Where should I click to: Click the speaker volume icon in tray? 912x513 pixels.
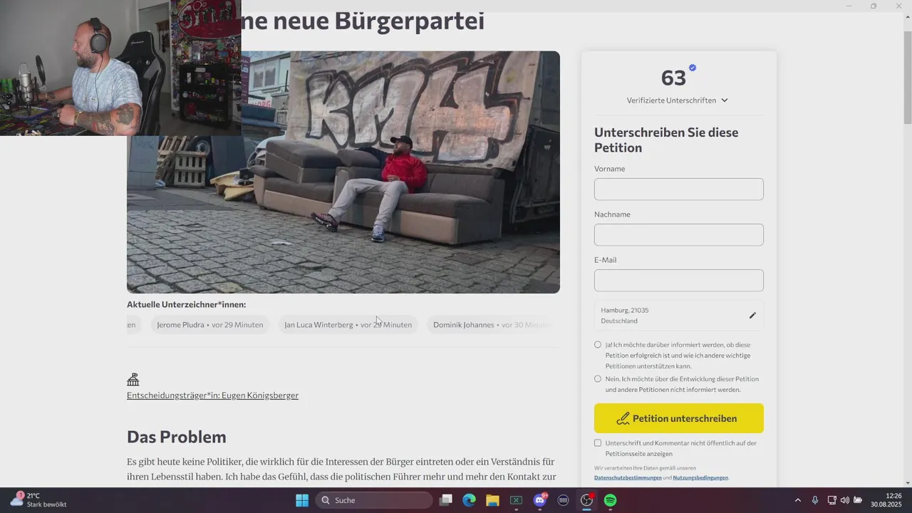click(844, 500)
